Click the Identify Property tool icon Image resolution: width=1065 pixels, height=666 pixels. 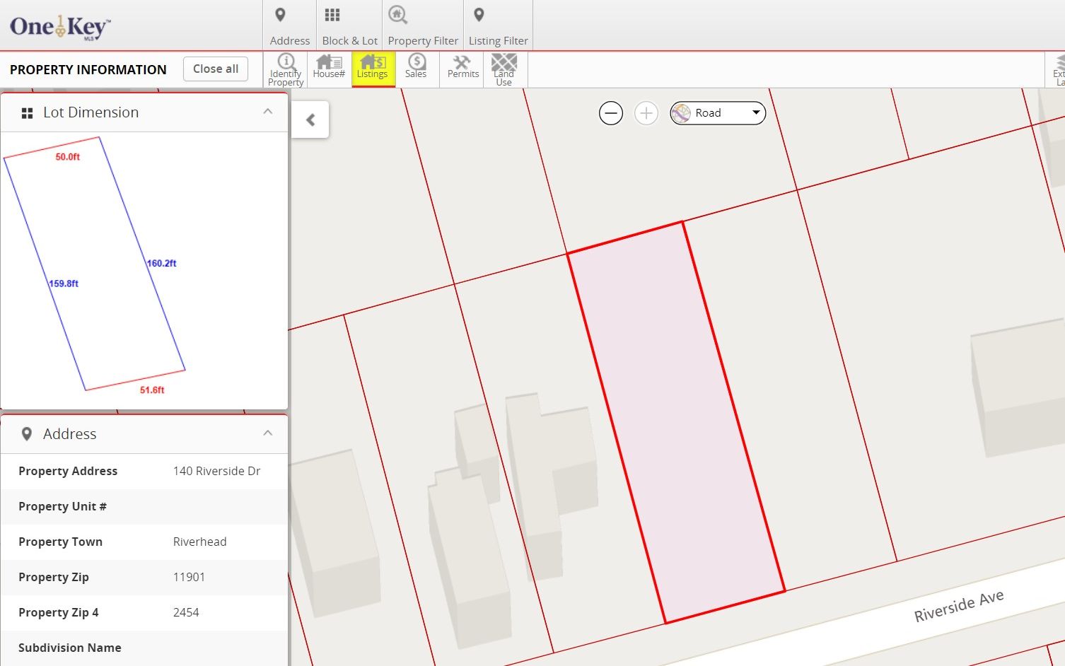[x=286, y=69]
